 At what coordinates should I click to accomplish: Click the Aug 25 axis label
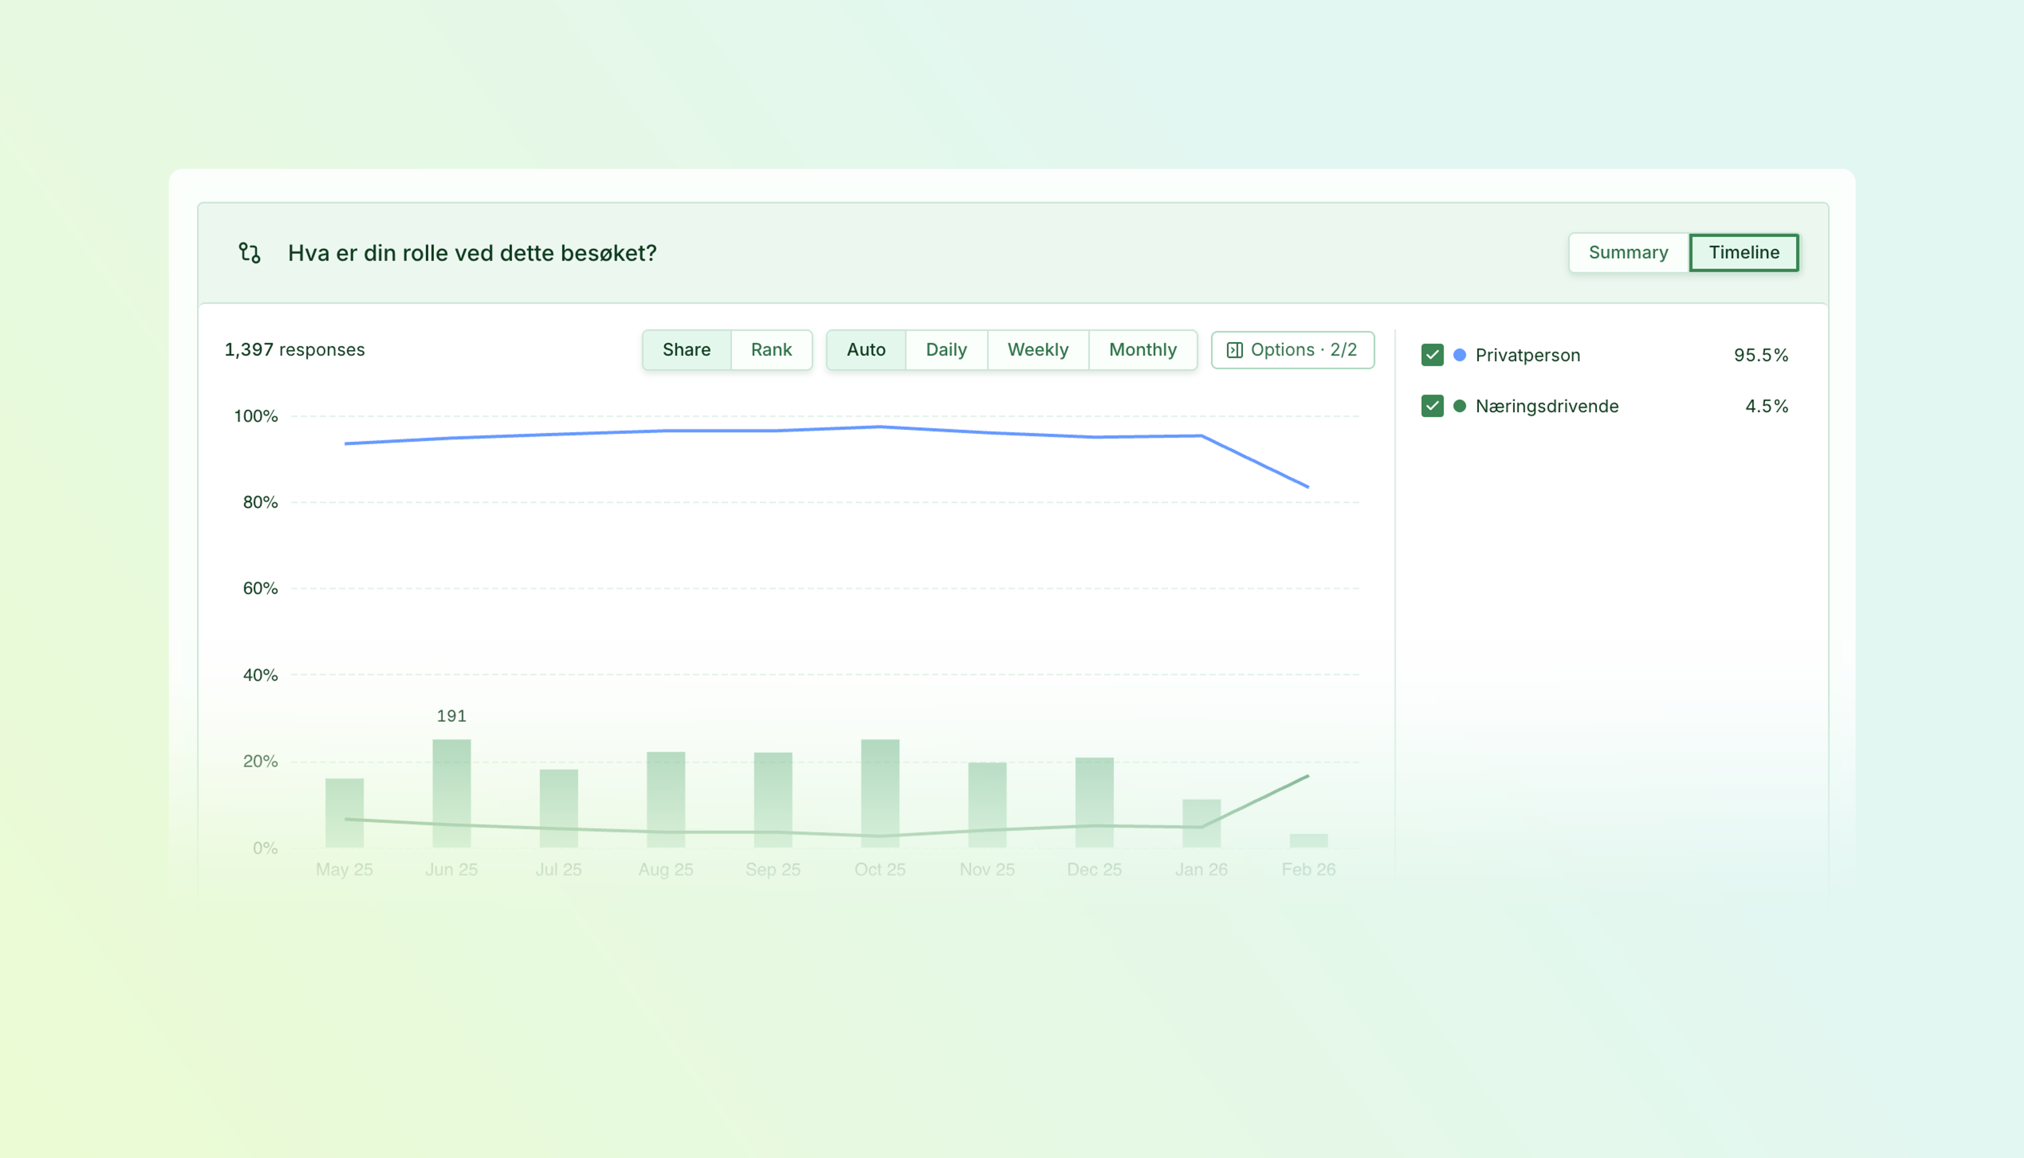[x=666, y=869]
